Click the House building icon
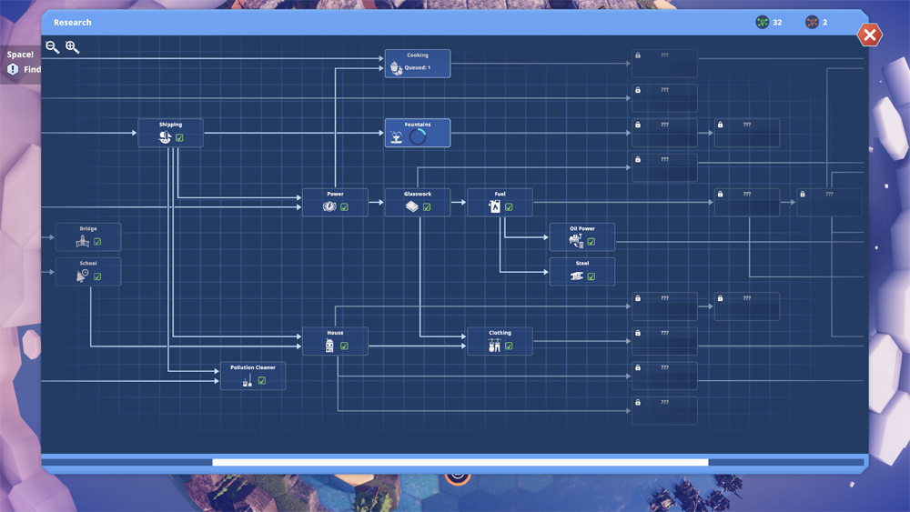The image size is (910, 512). click(x=329, y=346)
